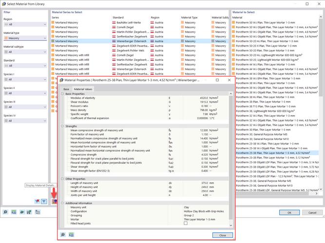Click the table settings icon in main dialog
The width and height of the screenshot is (325, 243).
38,212
